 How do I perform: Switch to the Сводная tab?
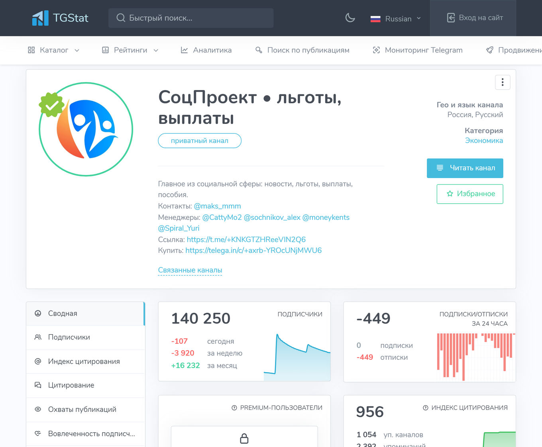coord(62,313)
